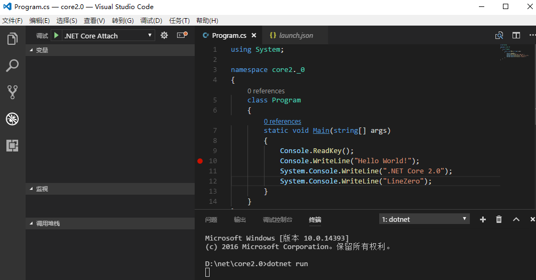Click the find-in-editor icon in the editor title bar

tap(499, 35)
